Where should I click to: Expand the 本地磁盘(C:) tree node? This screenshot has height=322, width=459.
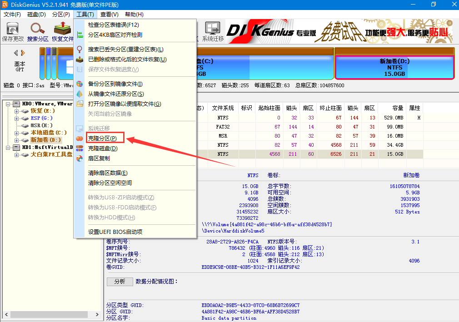point(17,133)
